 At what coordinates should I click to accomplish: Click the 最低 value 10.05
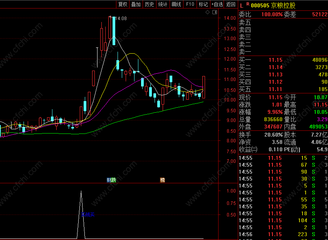pos(321,112)
